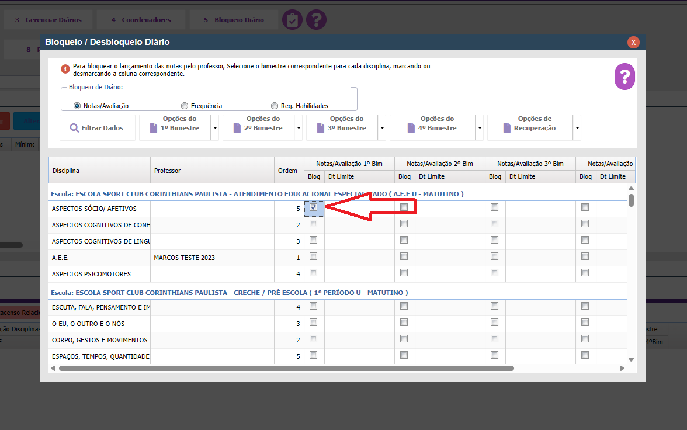Open the 4 - Coordenadores tab
This screenshot has width=687, height=430.
[x=141, y=20]
